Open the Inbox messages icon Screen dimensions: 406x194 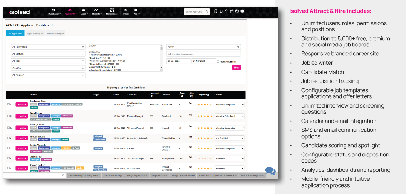(x=126, y=10)
